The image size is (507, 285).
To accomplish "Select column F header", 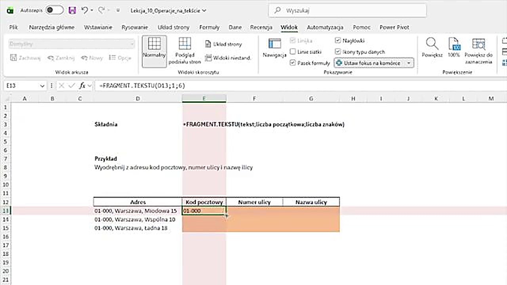I will tap(254, 99).
